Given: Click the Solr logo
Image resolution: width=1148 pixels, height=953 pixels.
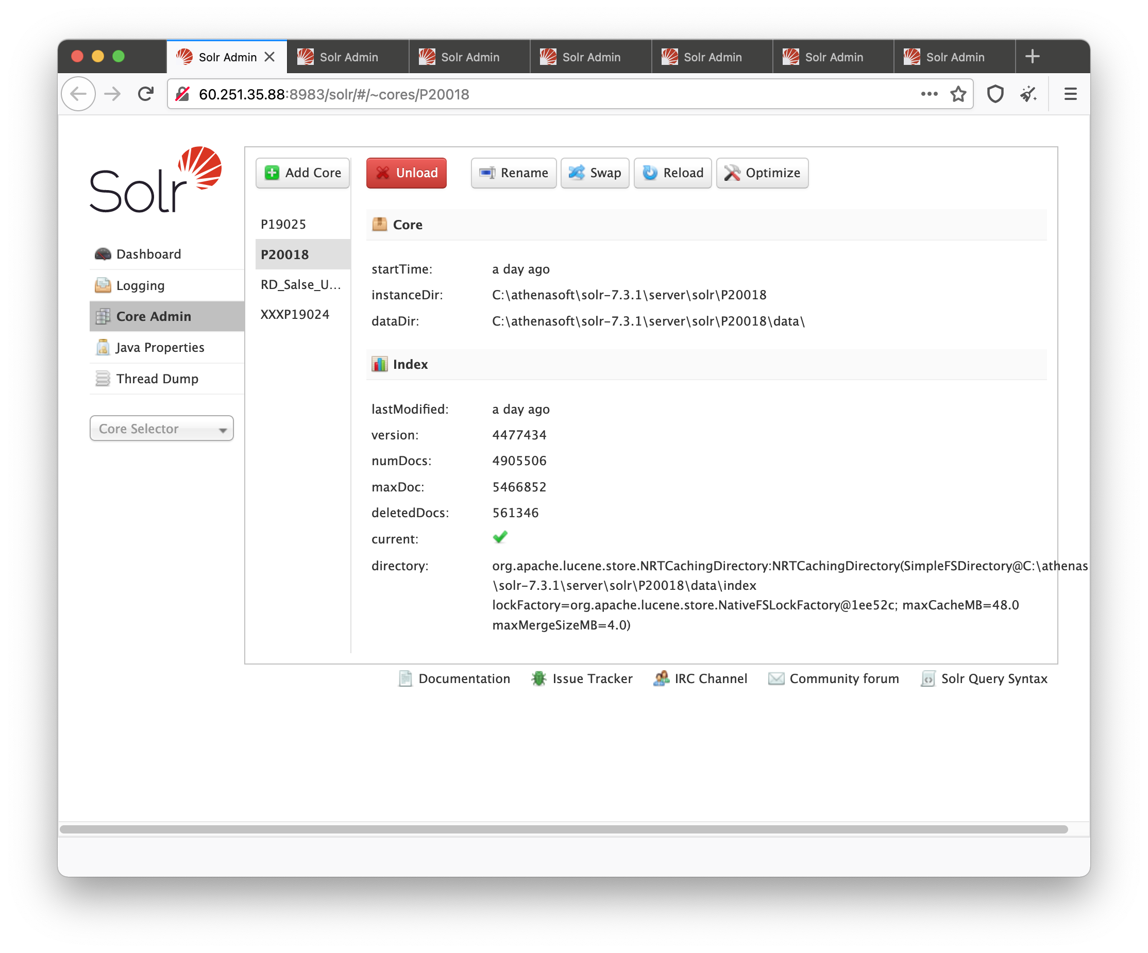Looking at the screenshot, I should 156,179.
